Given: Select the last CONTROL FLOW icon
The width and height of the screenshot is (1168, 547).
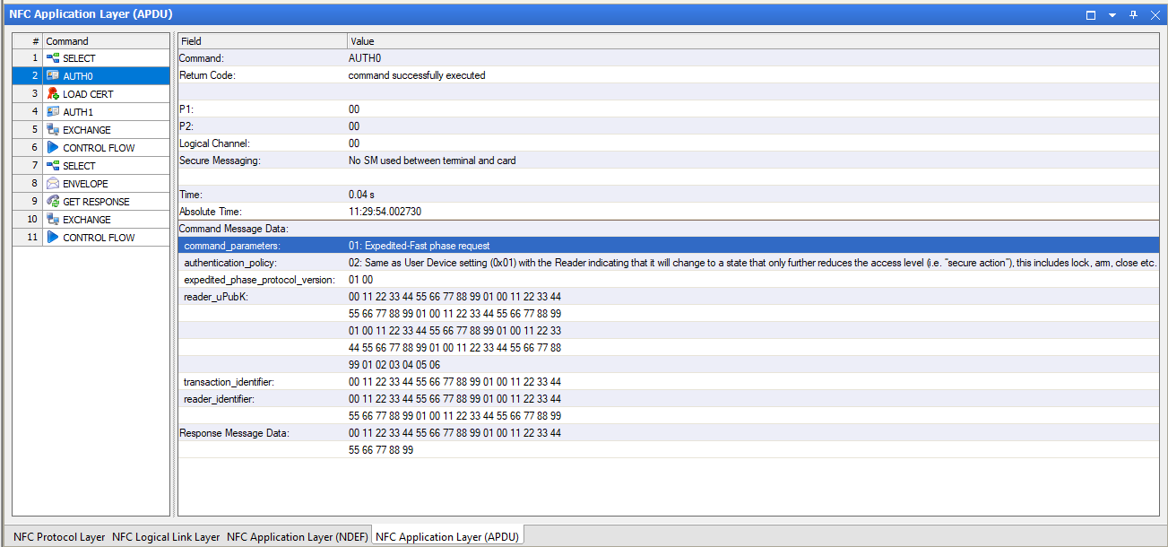Looking at the screenshot, I should (x=53, y=238).
